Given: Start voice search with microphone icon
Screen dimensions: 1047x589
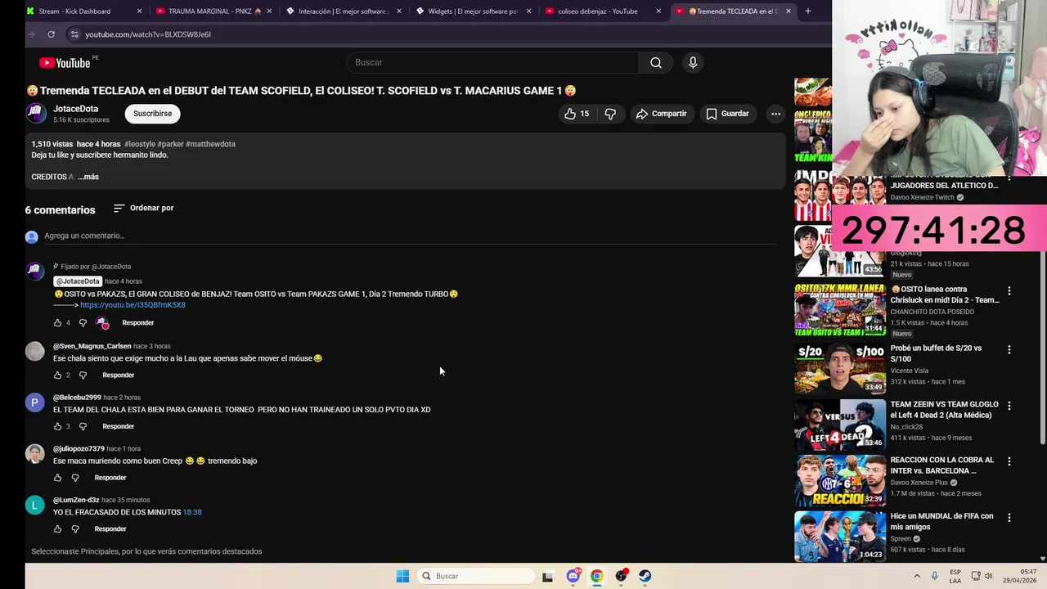Looking at the screenshot, I should point(693,62).
